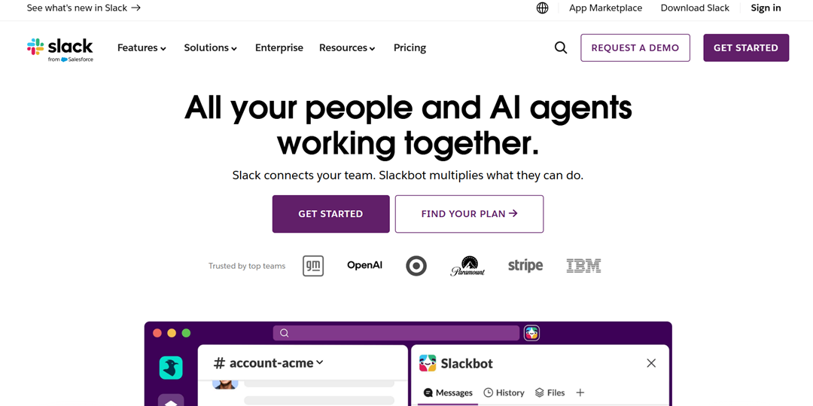Open the Resources dropdown menu
Screen dimensions: 813x406
(347, 47)
